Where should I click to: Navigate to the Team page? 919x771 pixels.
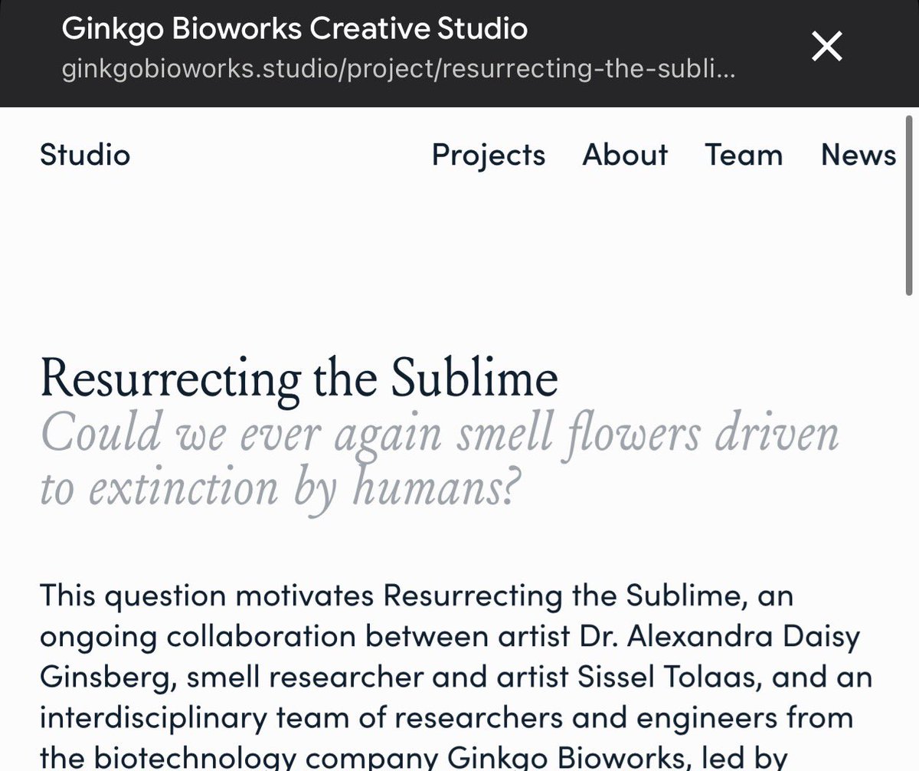(744, 155)
